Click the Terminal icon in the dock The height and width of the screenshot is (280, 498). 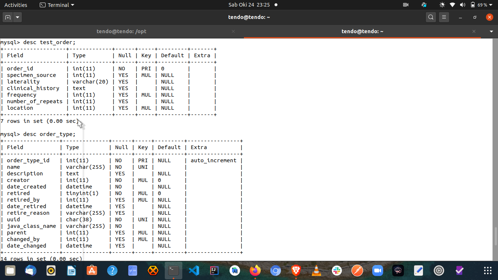click(x=174, y=271)
